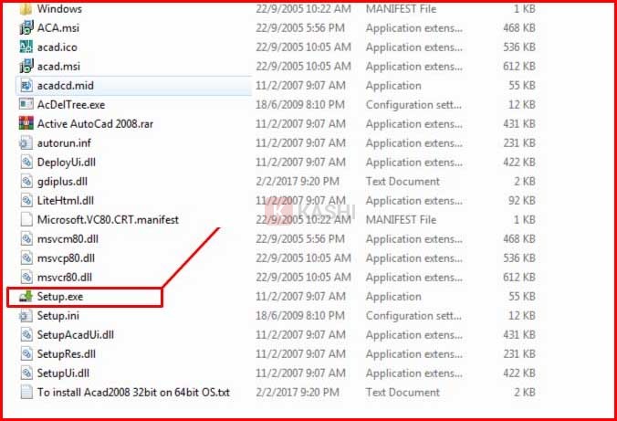Screen dimensions: 617x421
Task: Select file name msvcm80.dll
Action: coord(68,239)
